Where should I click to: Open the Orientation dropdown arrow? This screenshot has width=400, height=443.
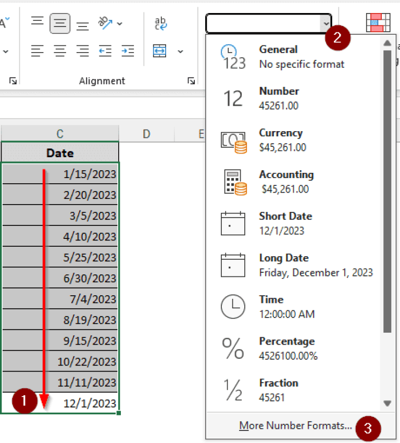pos(120,24)
